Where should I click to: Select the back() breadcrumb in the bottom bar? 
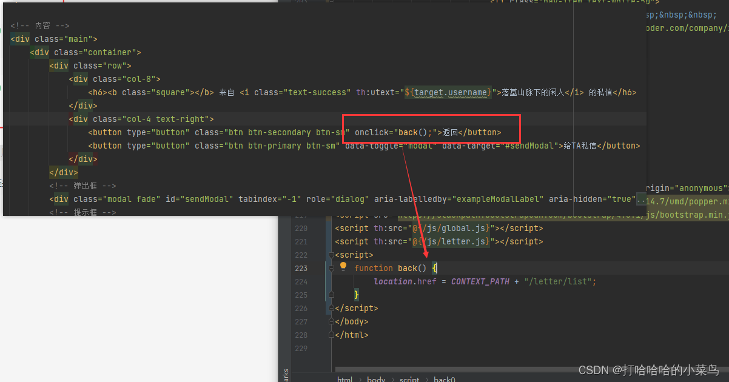(x=445, y=380)
